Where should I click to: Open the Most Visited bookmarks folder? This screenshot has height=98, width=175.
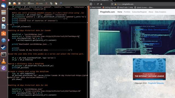(x=95, y=7)
